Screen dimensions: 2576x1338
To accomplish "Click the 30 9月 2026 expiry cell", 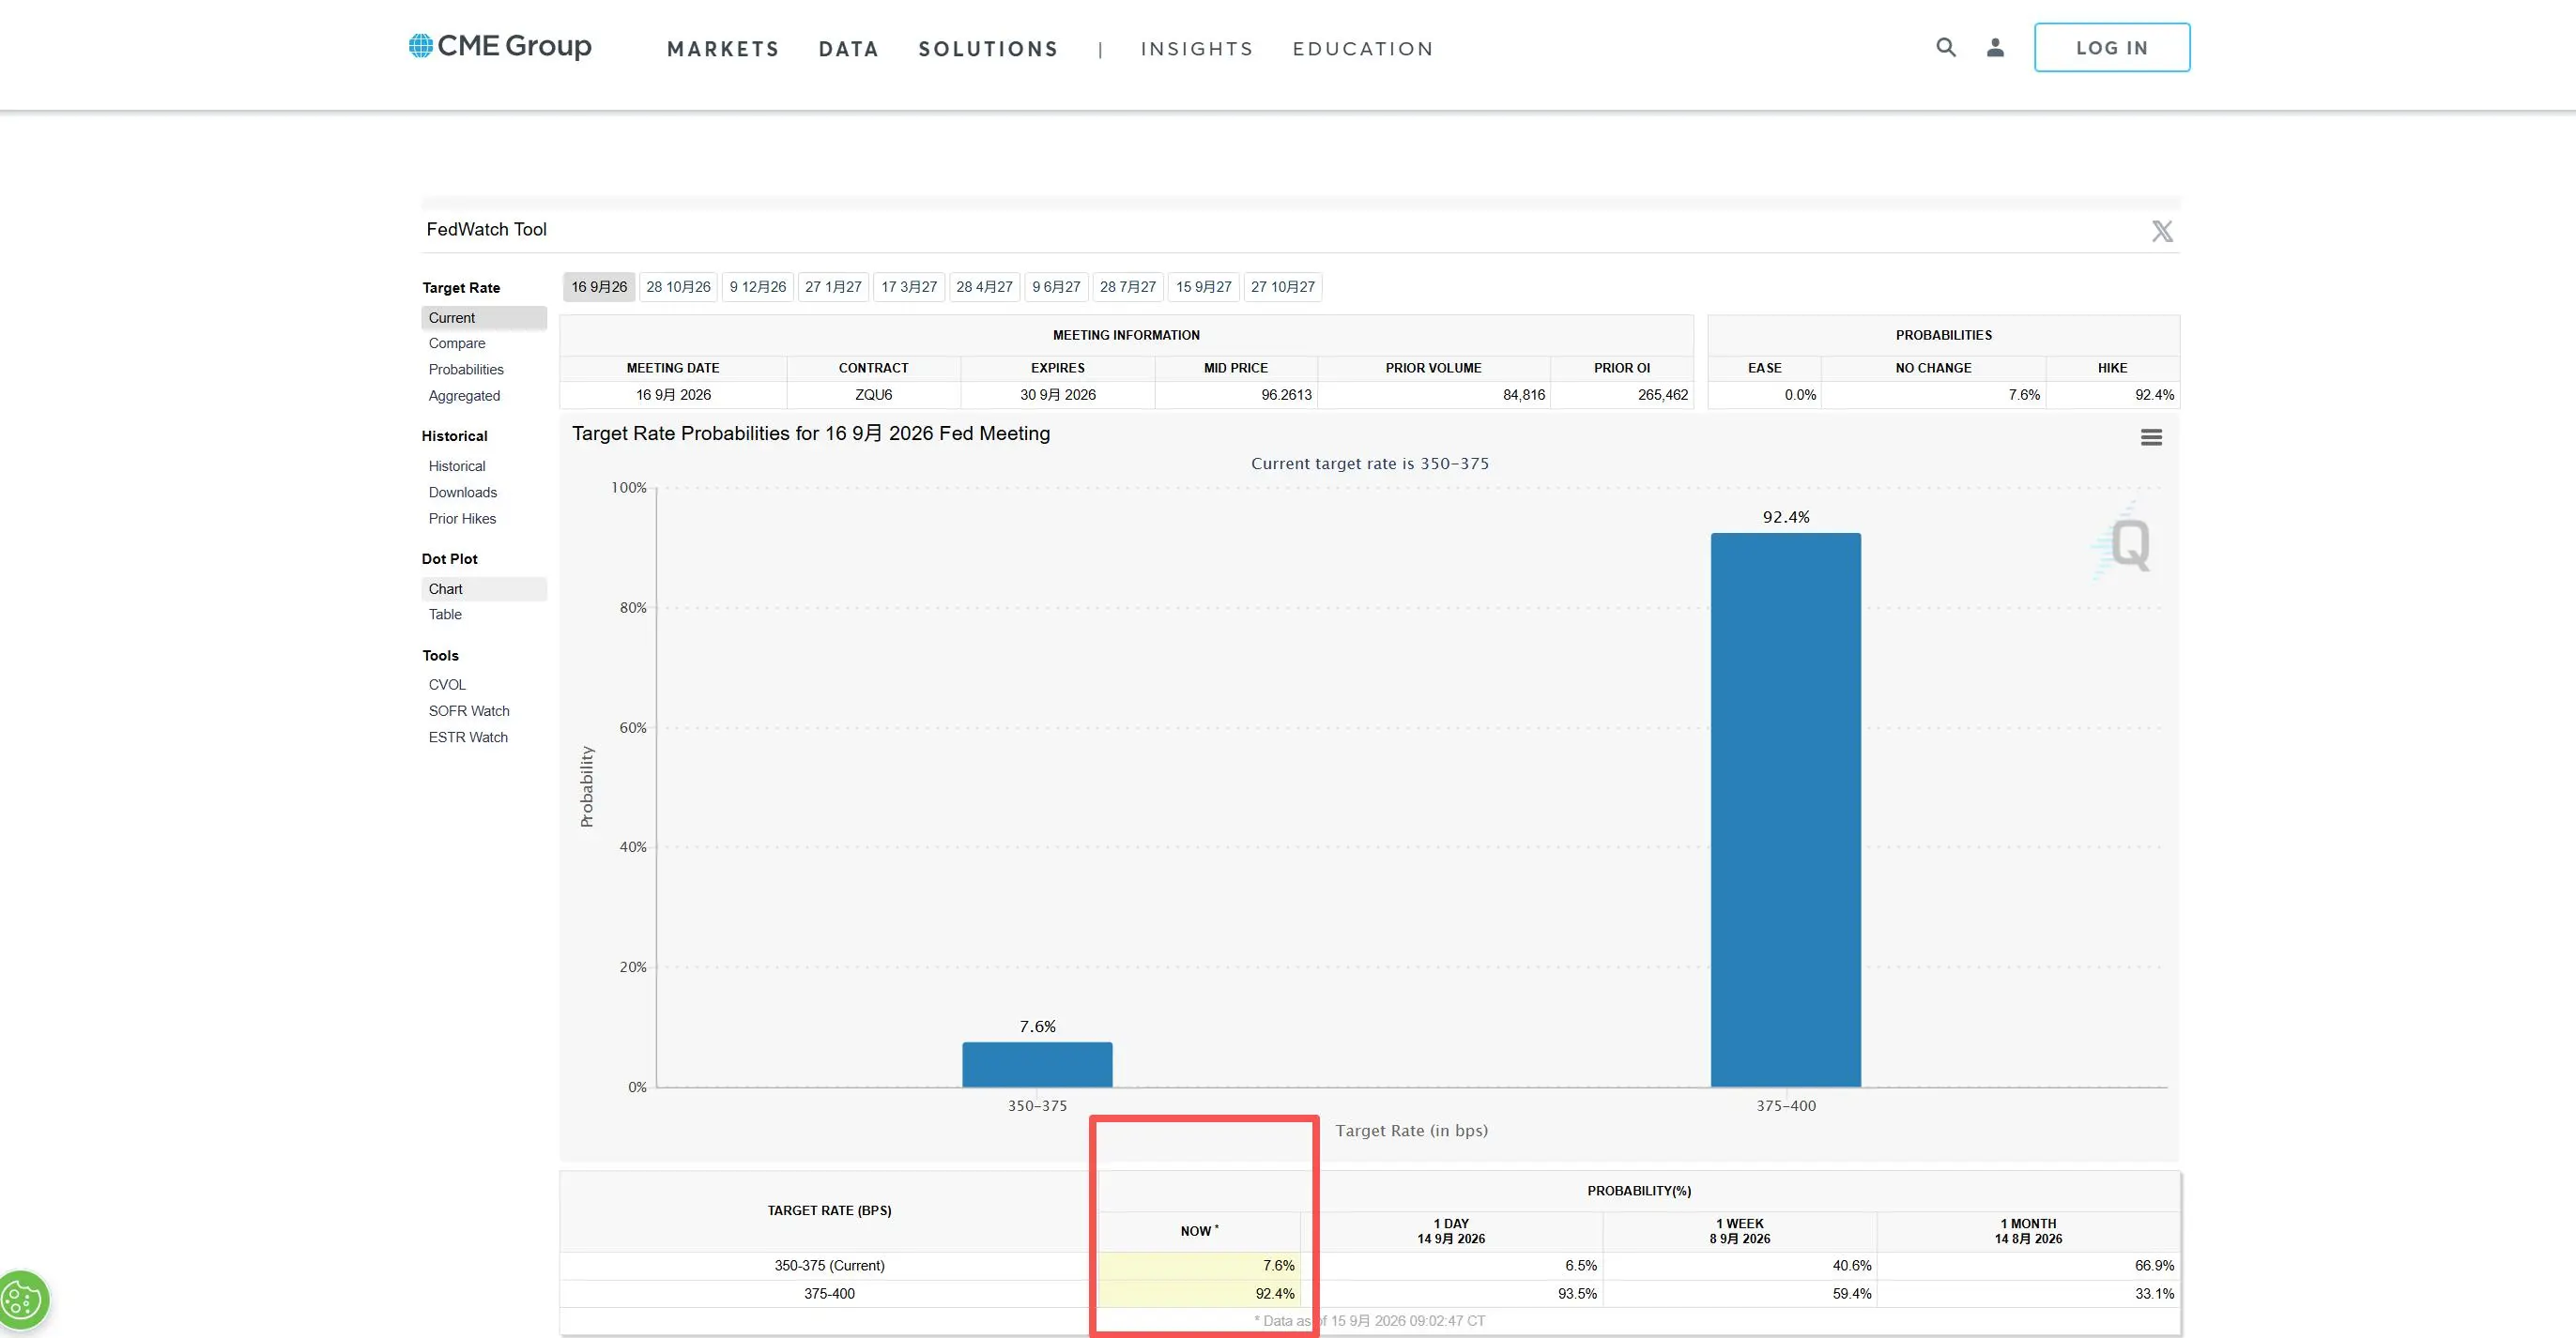I will point(1058,395).
